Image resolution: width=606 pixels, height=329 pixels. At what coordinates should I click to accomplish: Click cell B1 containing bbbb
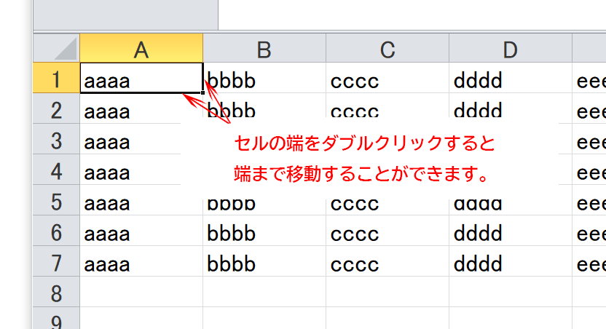pyautogui.click(x=264, y=79)
